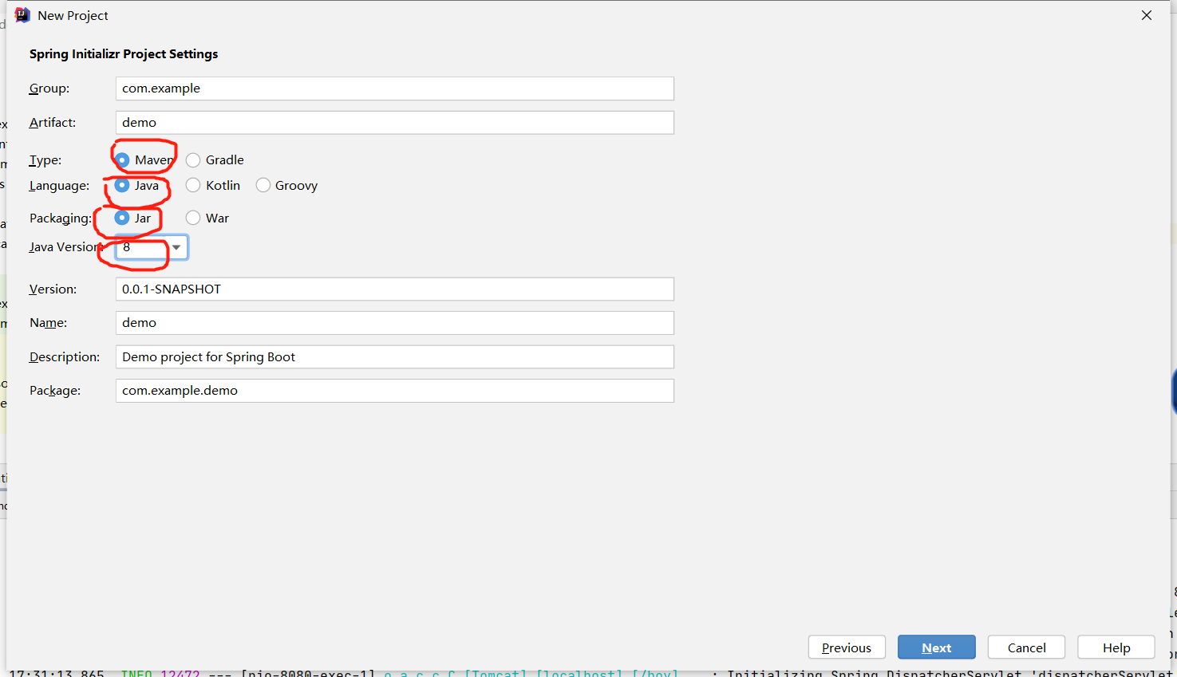
Task: Select War packaging option
Action: [x=193, y=218]
